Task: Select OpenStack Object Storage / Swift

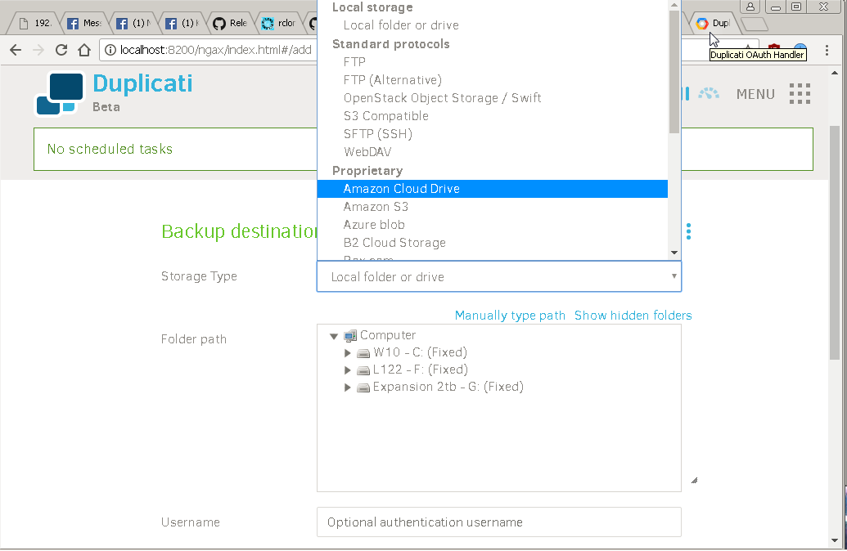Action: click(x=492, y=98)
